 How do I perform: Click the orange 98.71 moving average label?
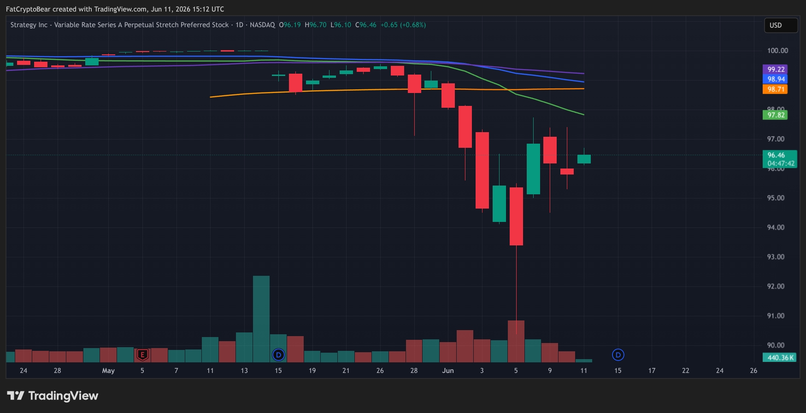coord(776,89)
